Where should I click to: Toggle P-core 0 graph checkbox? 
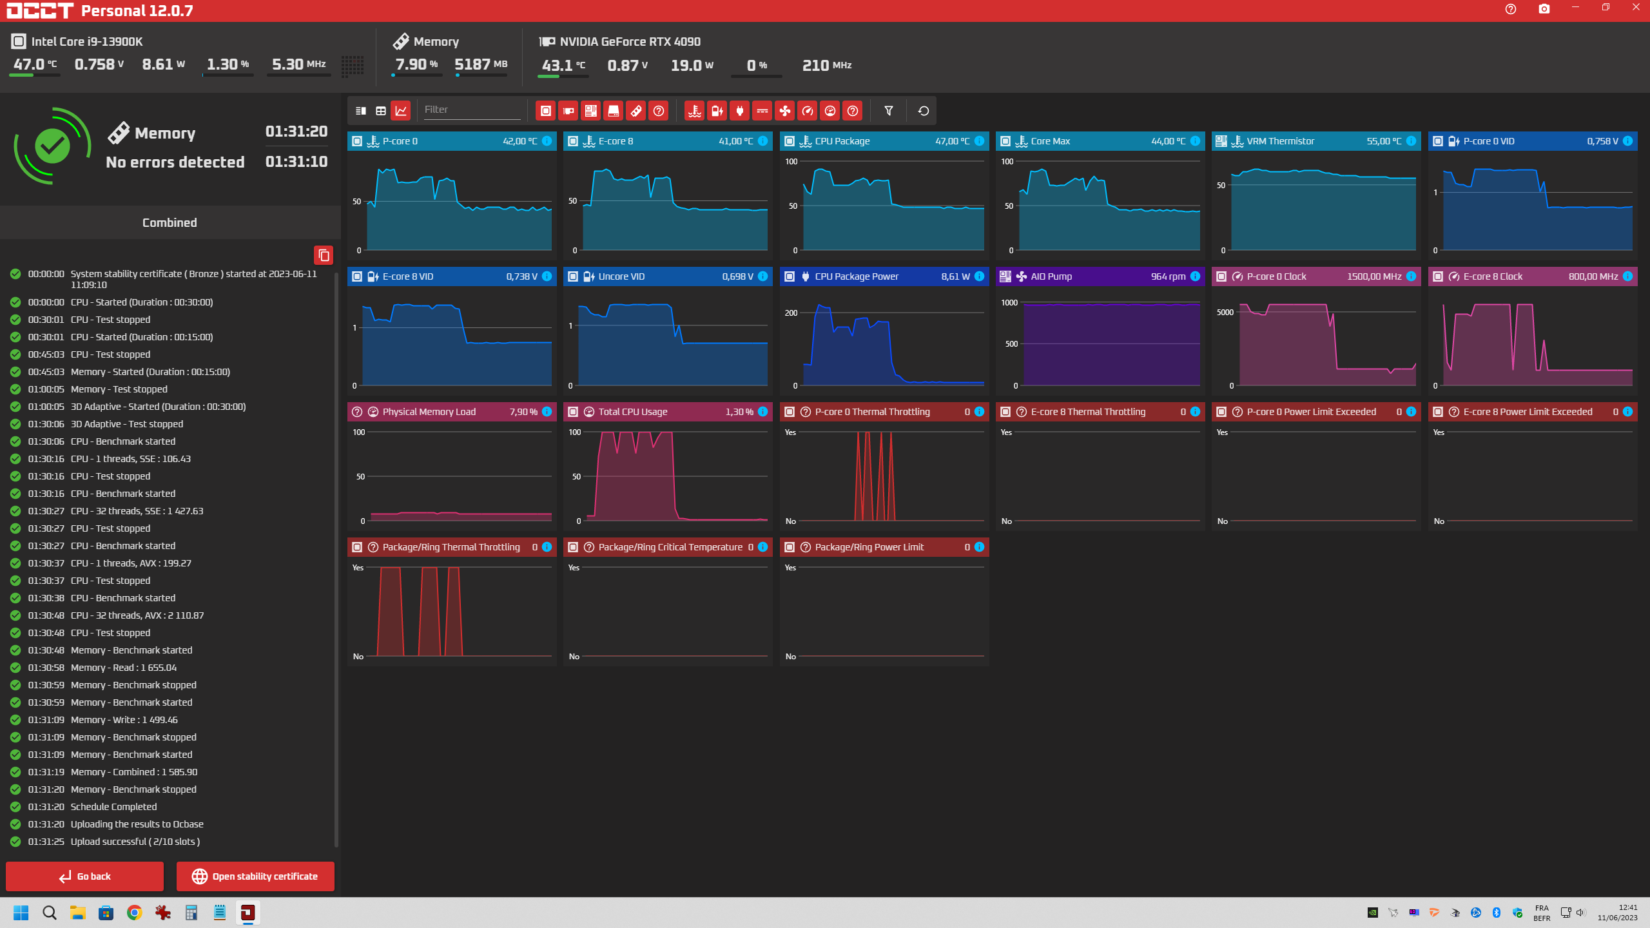[x=357, y=141]
